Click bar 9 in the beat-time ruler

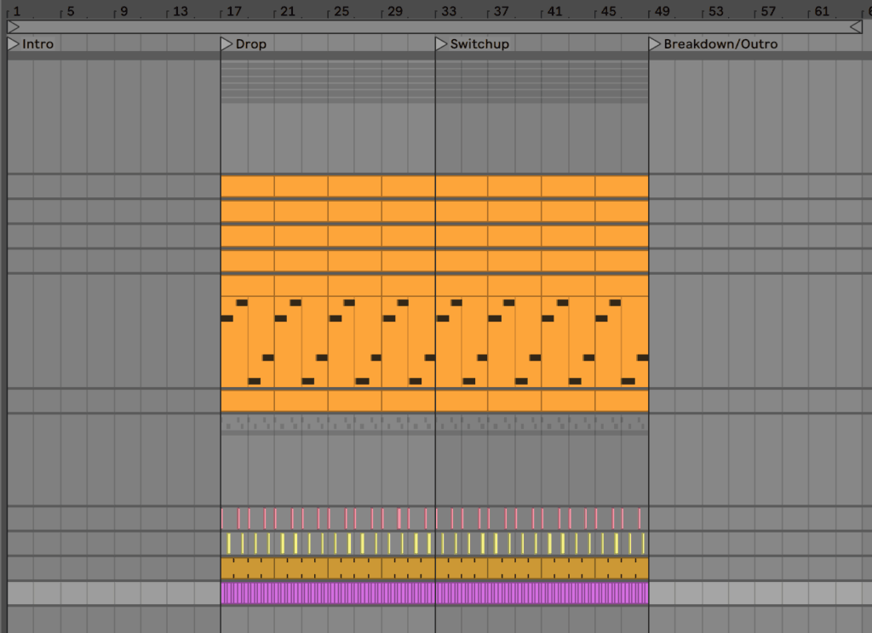pos(124,11)
